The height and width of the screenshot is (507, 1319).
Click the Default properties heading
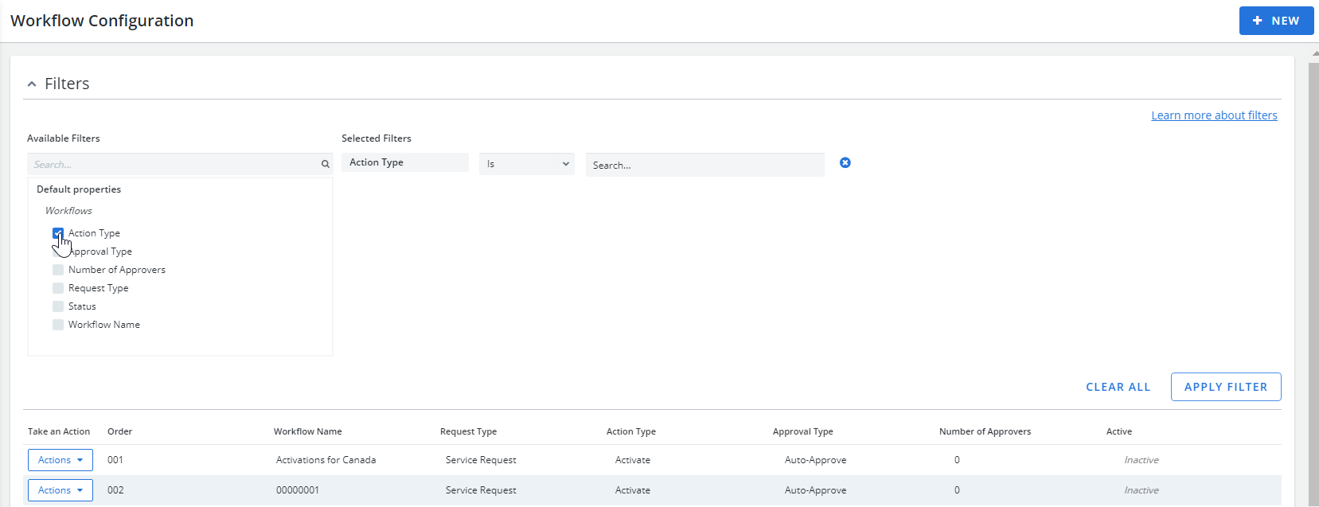point(79,189)
